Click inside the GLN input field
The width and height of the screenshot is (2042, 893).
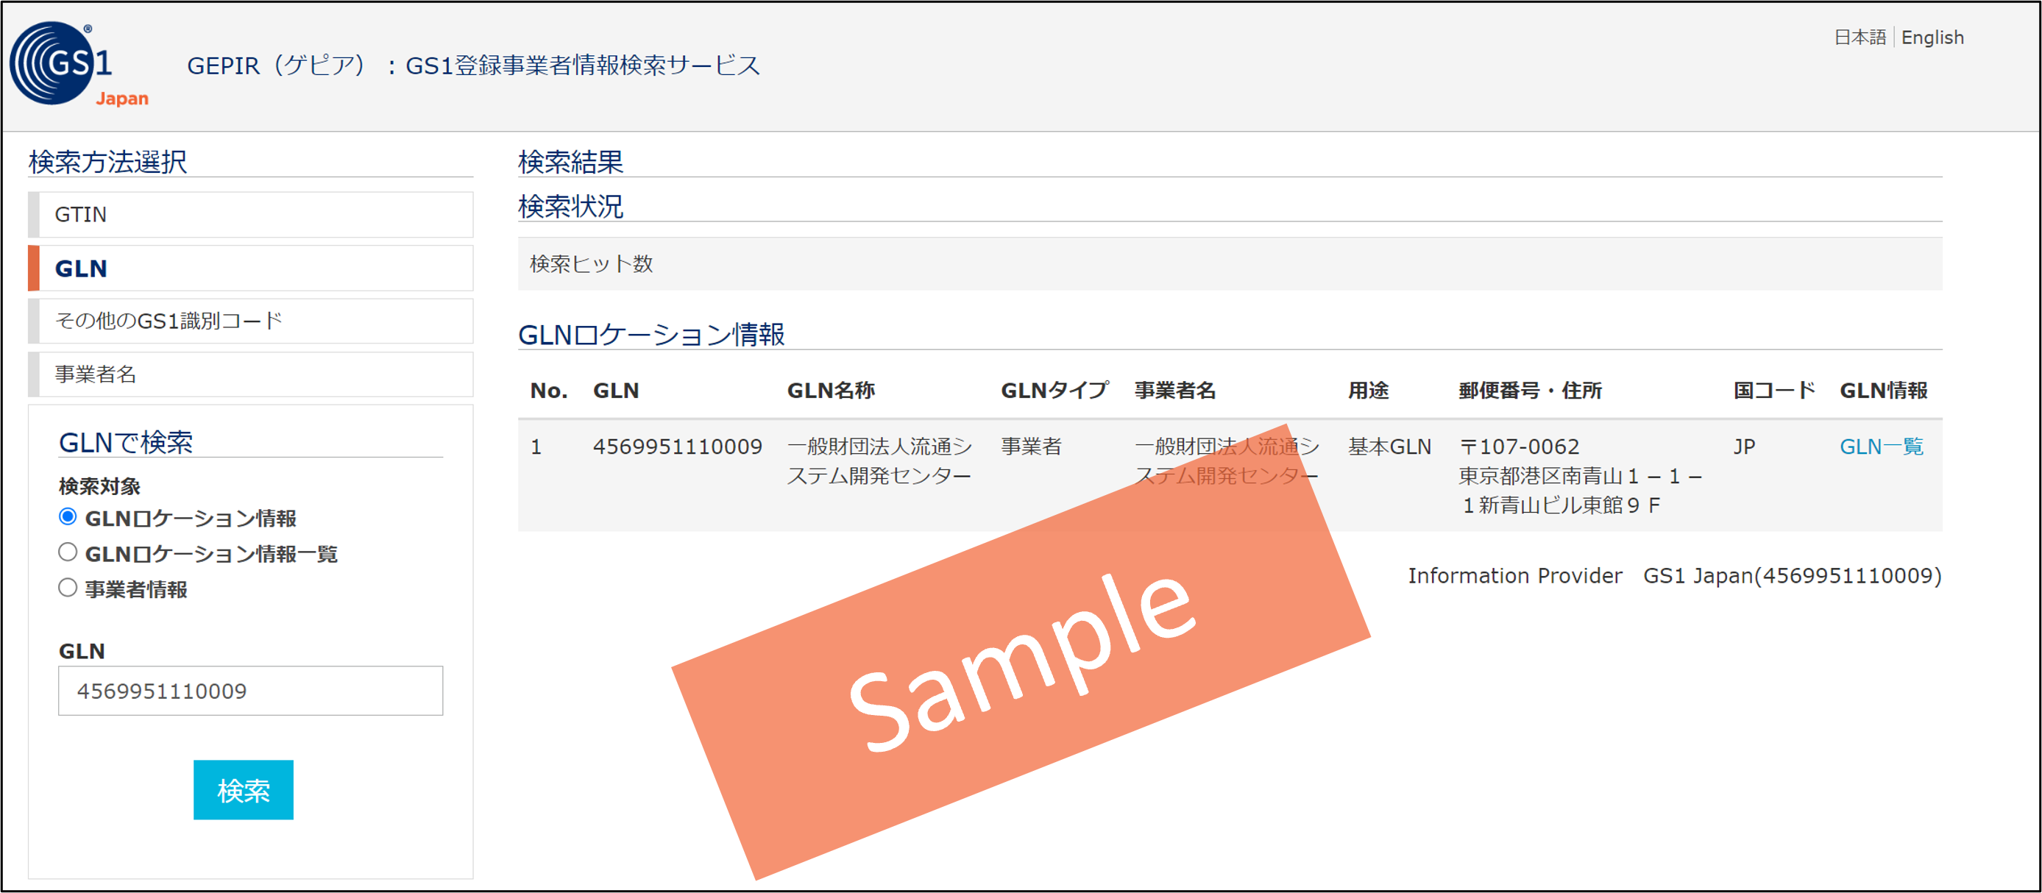click(249, 690)
